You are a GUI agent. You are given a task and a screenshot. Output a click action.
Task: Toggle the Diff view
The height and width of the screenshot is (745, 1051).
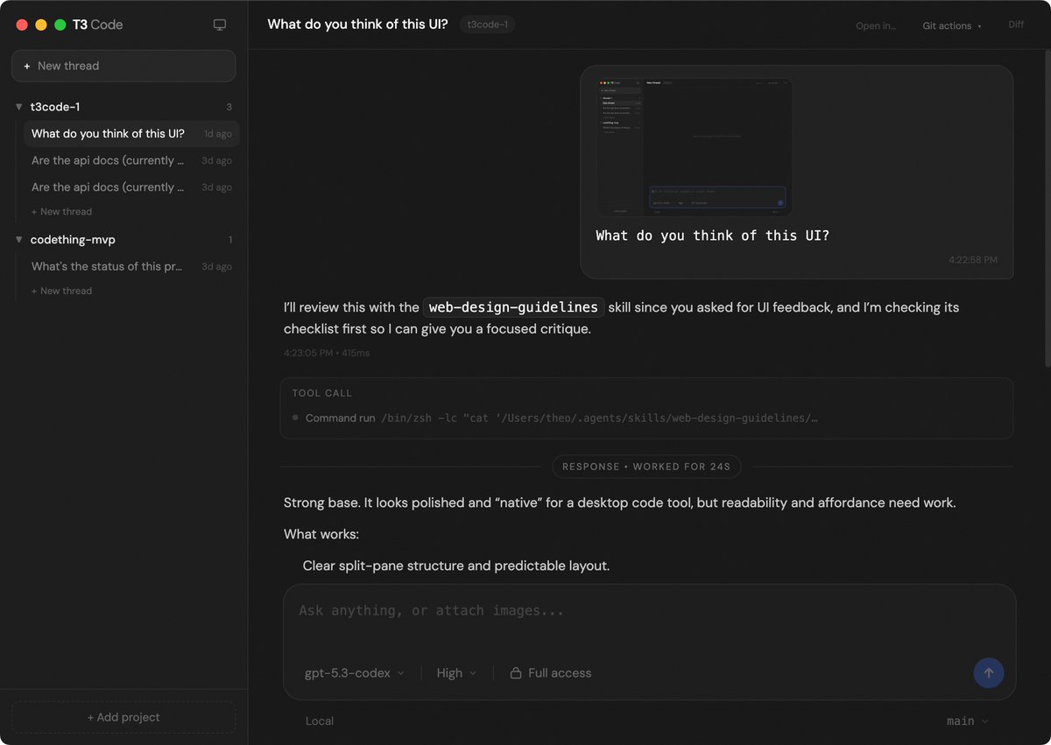[1016, 25]
